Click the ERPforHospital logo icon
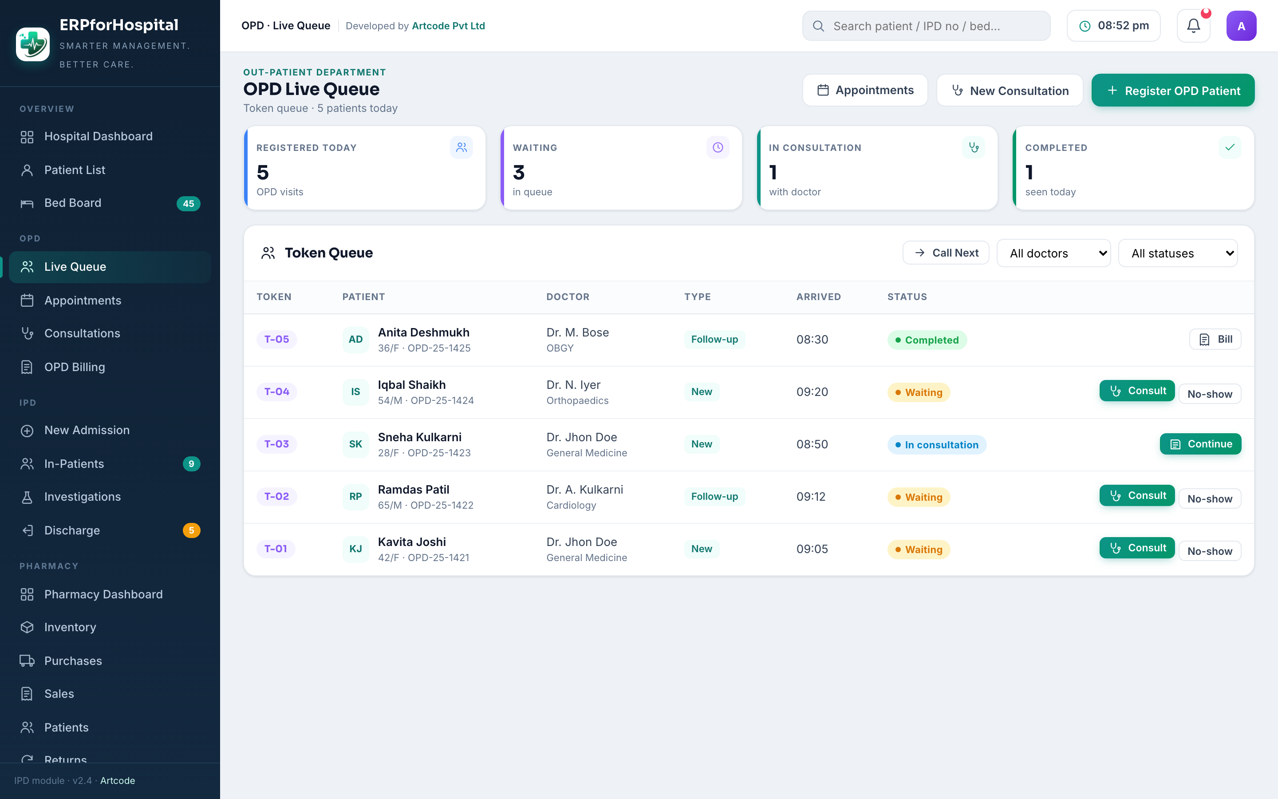Viewport: 1278px width, 799px height. [x=33, y=44]
